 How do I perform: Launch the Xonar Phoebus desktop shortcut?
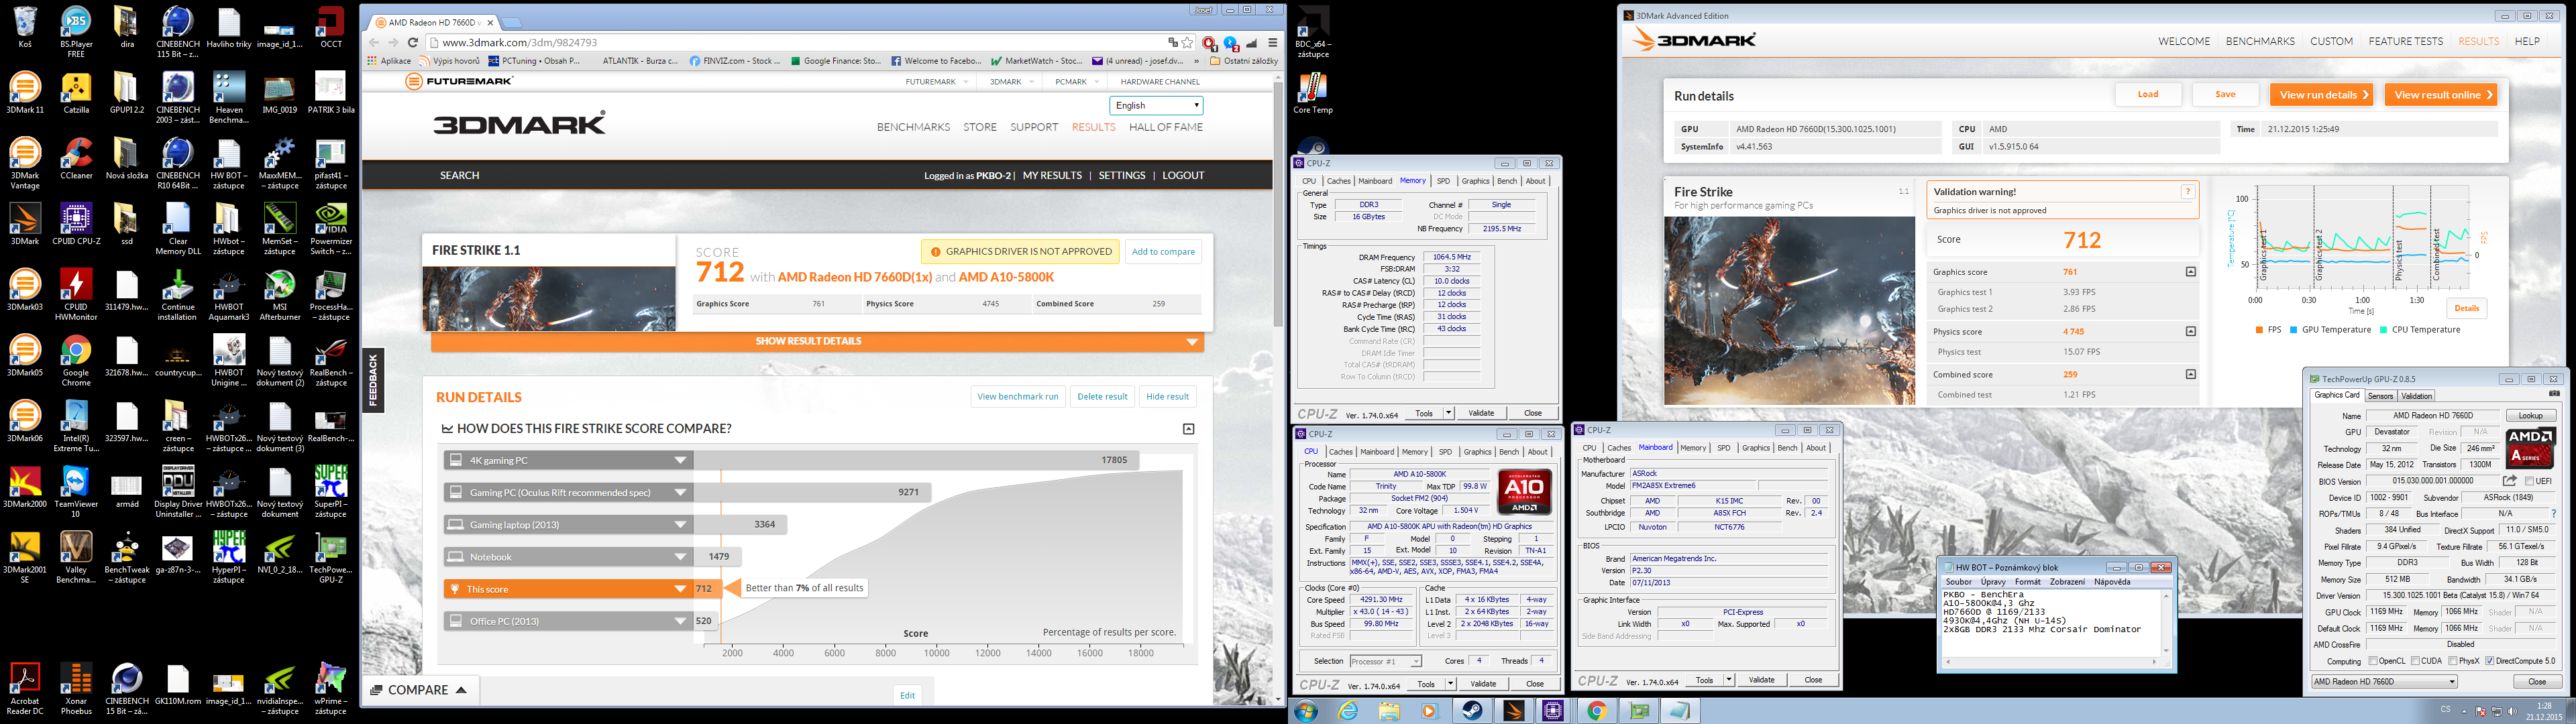click(76, 688)
